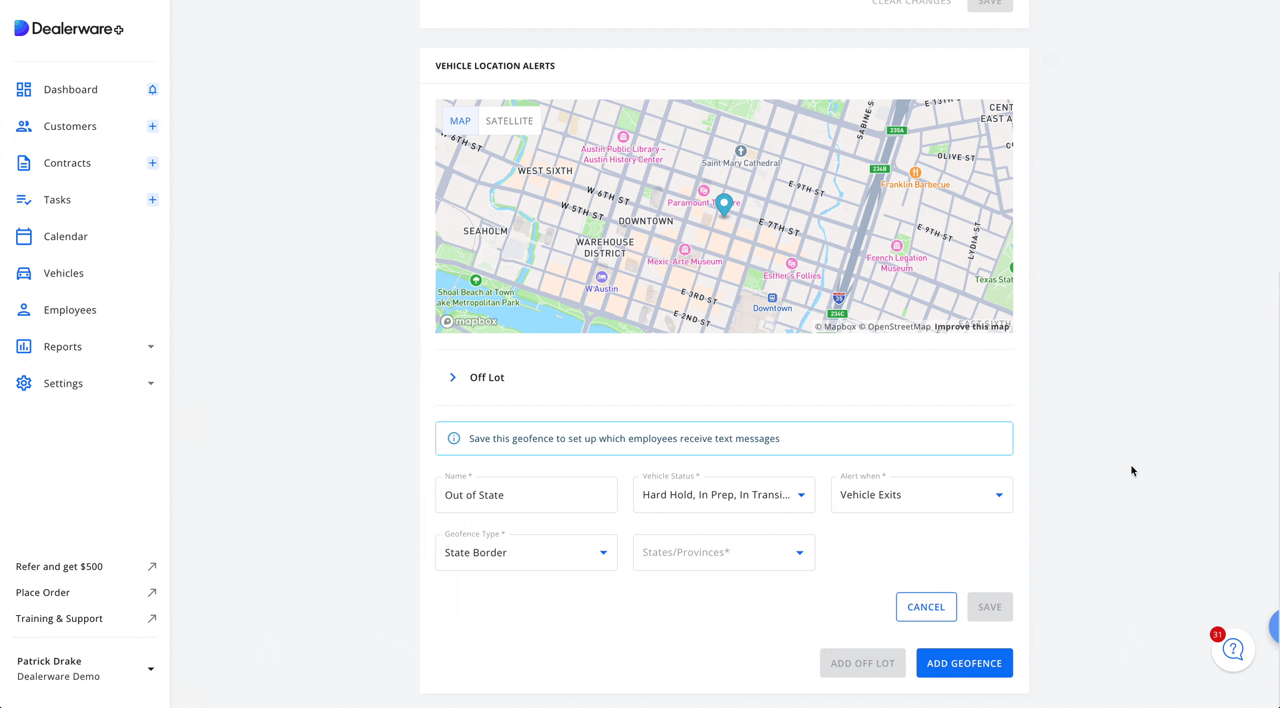1280x708 pixels.
Task: Open the States/Provinces dropdown
Action: (724, 552)
